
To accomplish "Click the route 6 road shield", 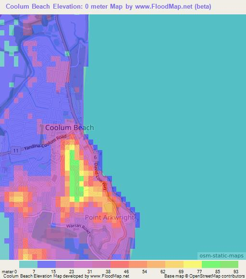I will pyautogui.click(x=96, y=157).
